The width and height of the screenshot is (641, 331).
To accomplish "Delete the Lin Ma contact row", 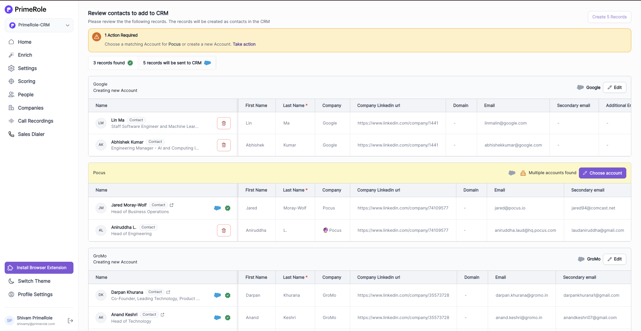I will [x=224, y=123].
